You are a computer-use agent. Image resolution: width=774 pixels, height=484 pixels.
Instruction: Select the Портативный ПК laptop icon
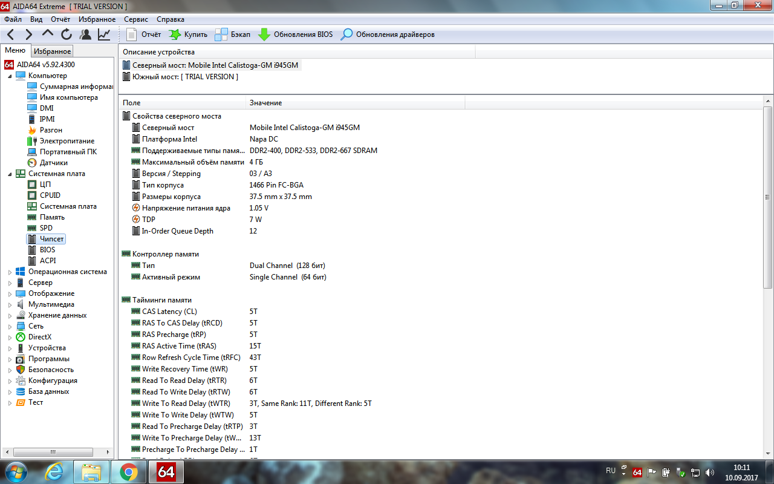pos(32,152)
